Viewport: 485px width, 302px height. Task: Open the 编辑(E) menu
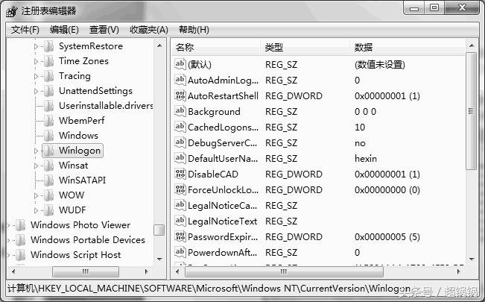(64, 30)
